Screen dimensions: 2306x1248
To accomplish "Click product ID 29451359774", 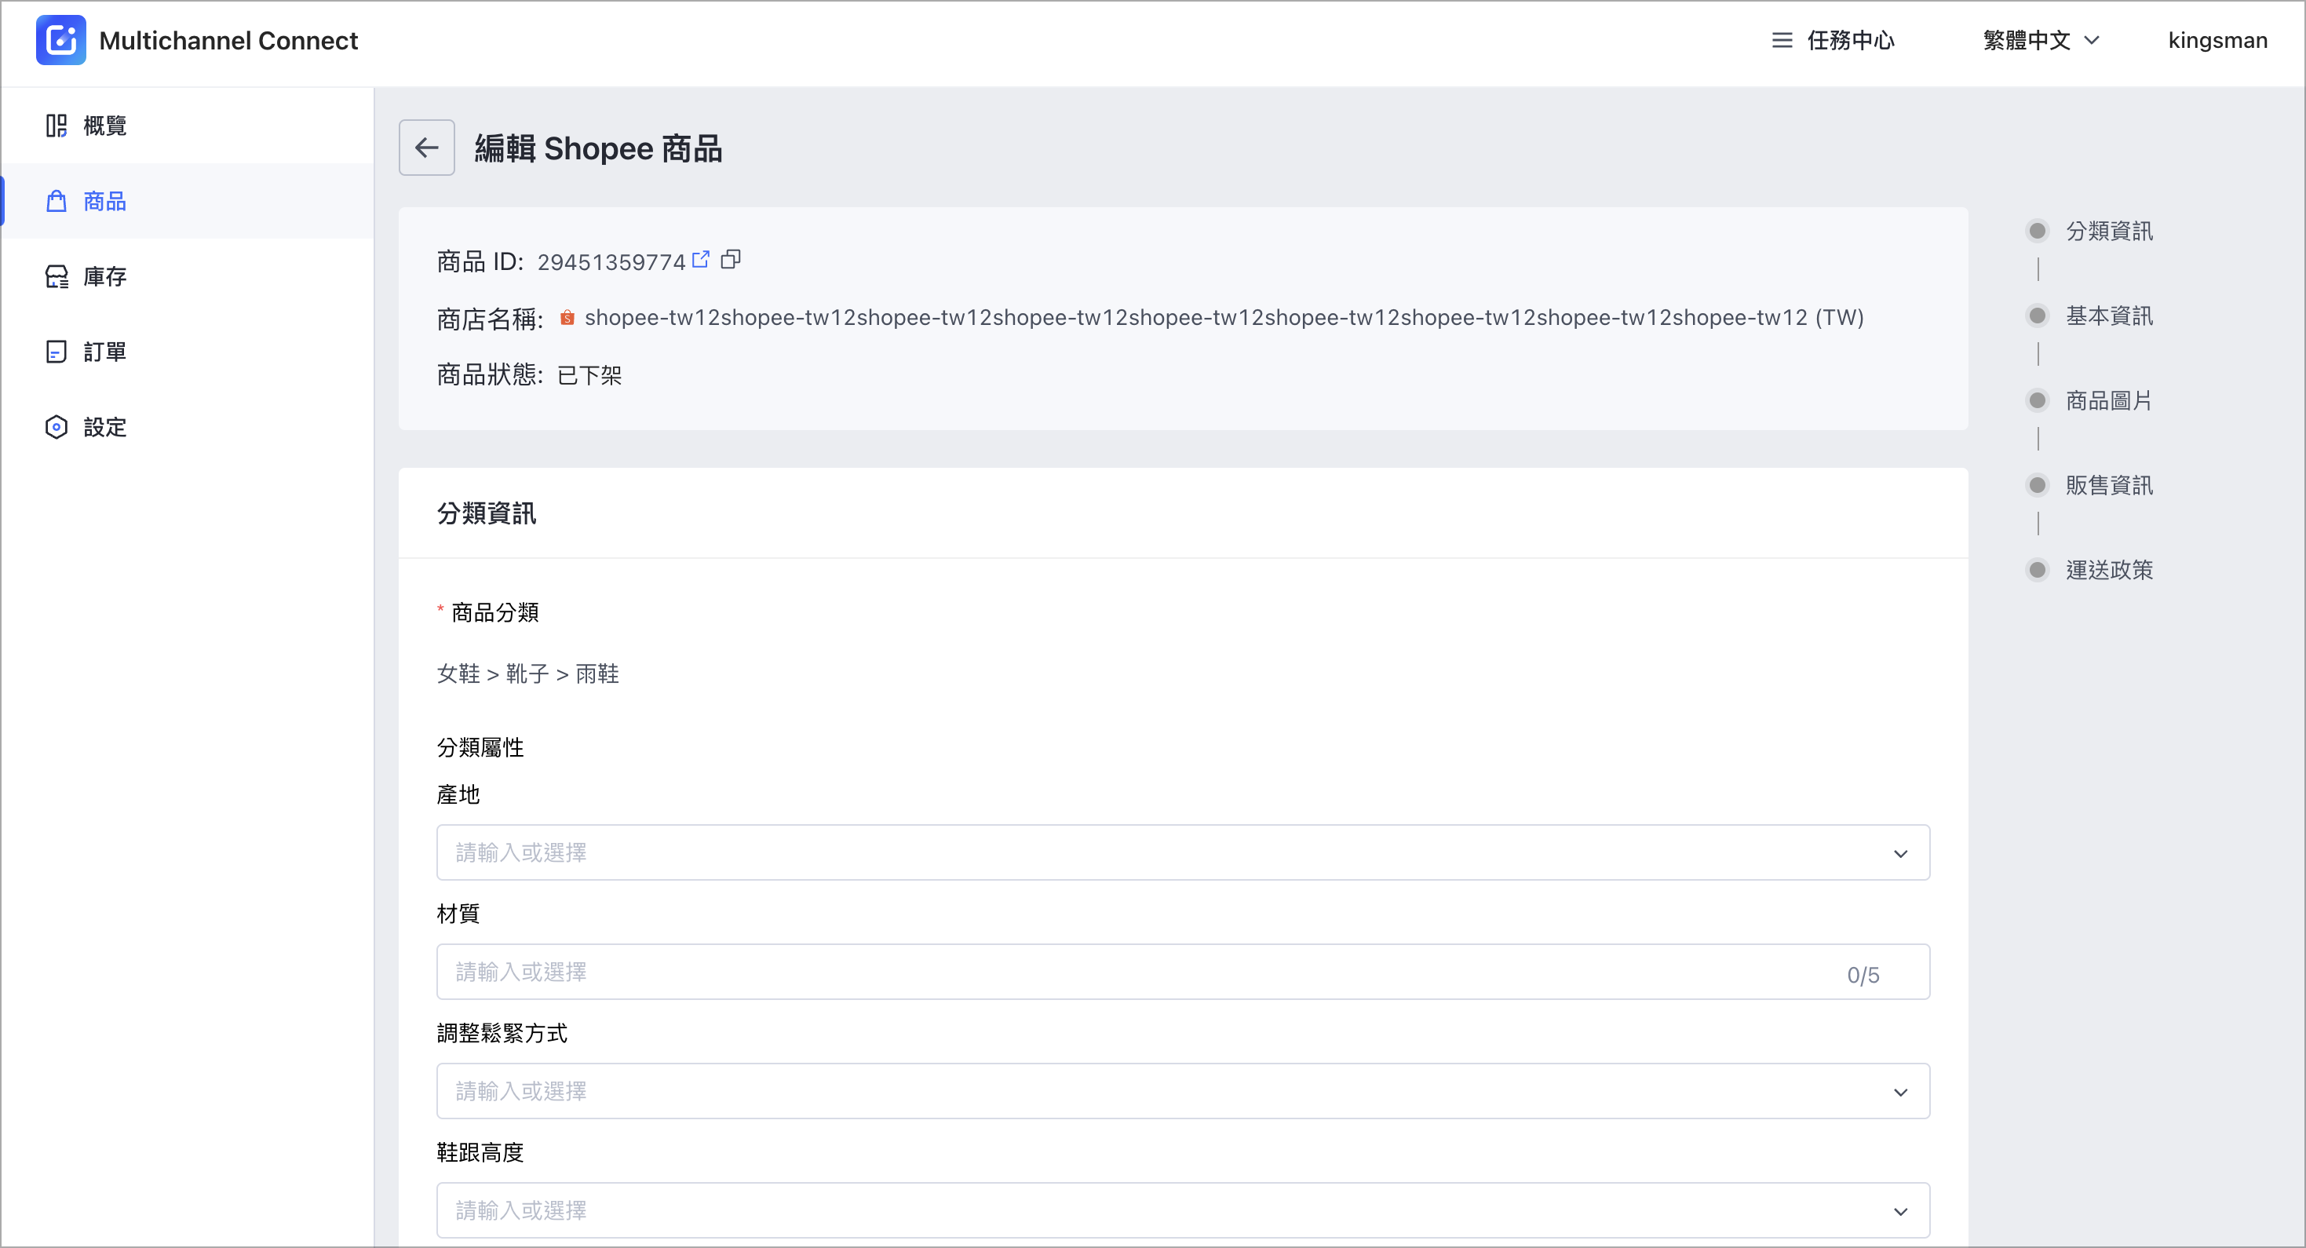I will click(x=611, y=261).
